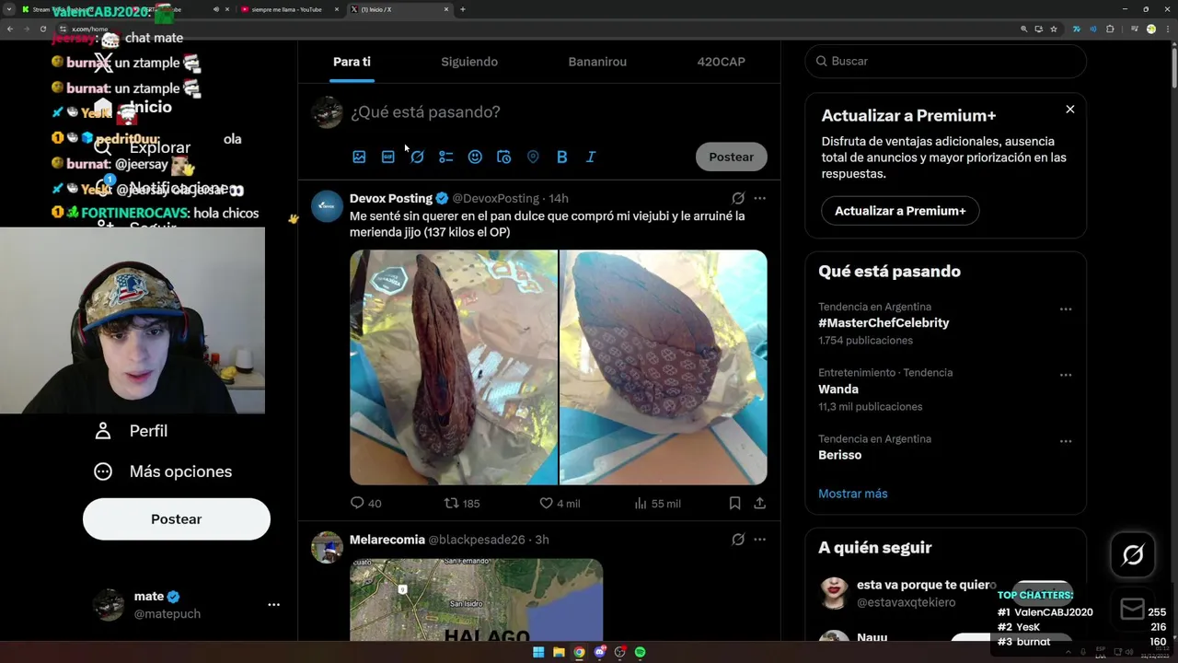Reply to Devox Posting tweet with 40 replies
Screen dimensions: 1178x663
365,503
